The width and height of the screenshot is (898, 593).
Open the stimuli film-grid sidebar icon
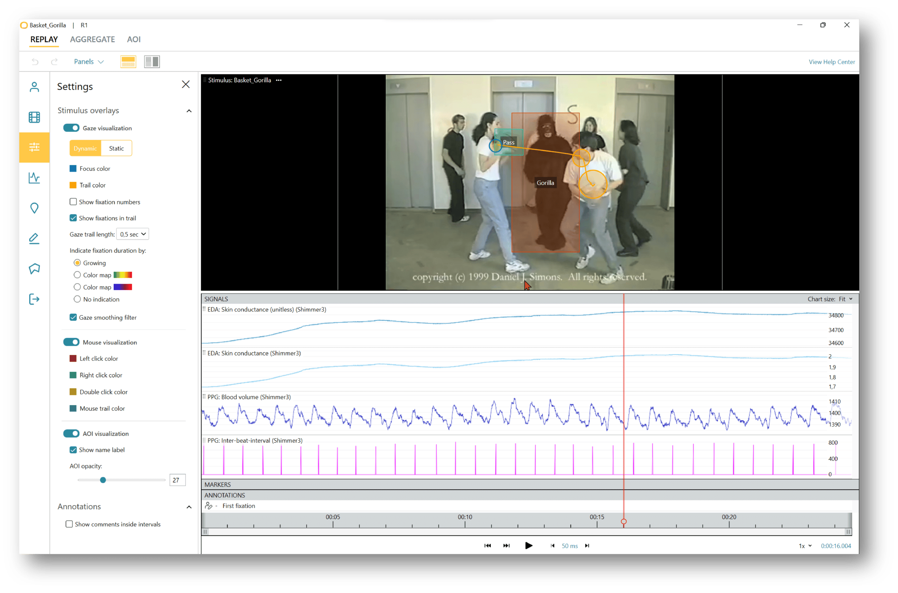34,117
